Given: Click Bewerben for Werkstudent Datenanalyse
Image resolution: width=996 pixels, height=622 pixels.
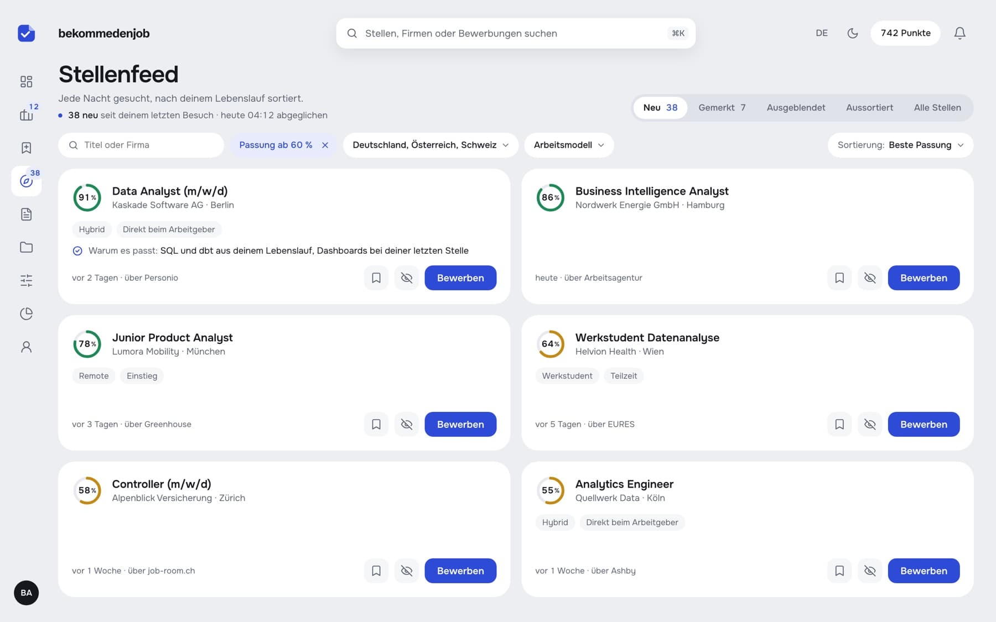Looking at the screenshot, I should 924,424.
